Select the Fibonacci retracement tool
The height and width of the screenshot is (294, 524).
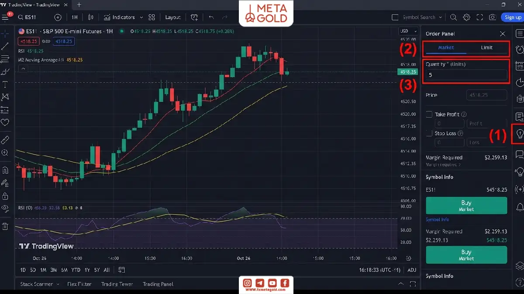(x=5, y=59)
